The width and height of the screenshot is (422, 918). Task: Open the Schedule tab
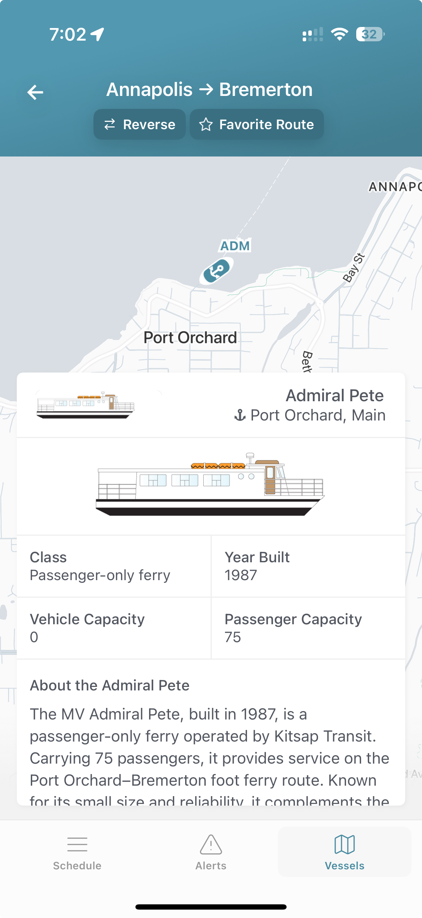[77, 852]
